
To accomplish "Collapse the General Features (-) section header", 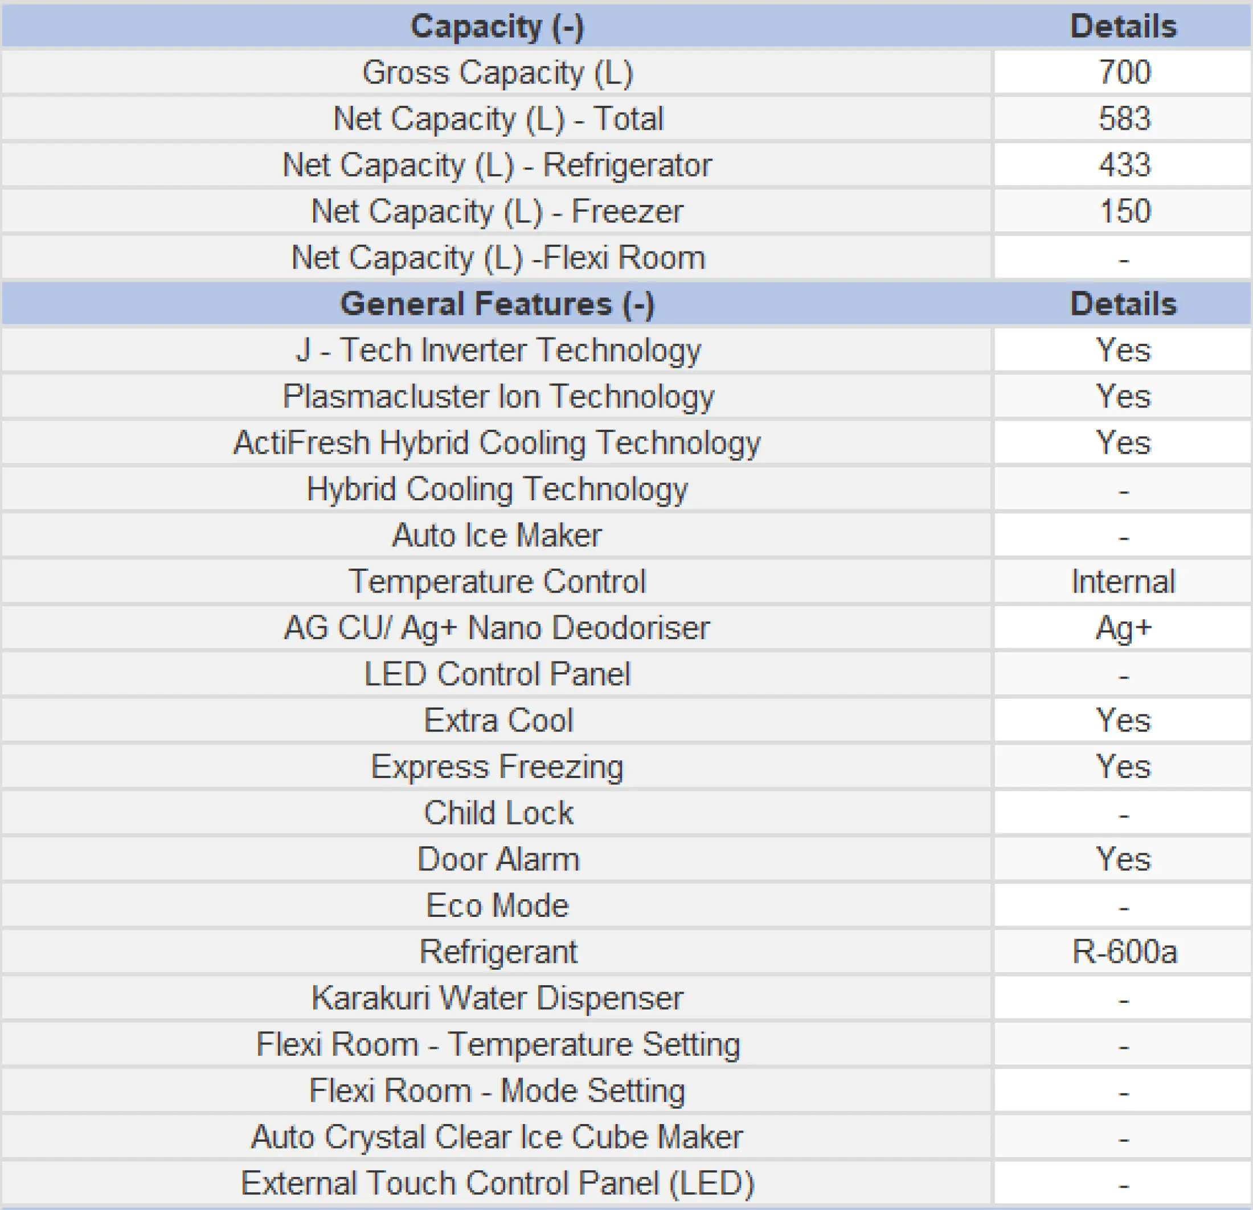I will pyautogui.click(x=497, y=304).
